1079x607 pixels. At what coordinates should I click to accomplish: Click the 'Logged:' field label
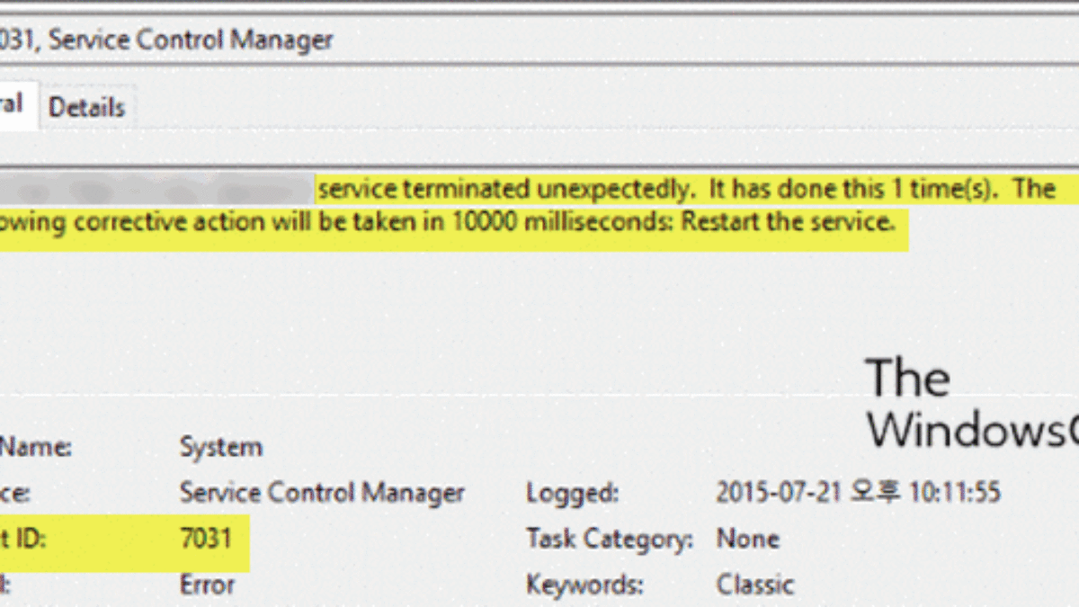point(572,493)
